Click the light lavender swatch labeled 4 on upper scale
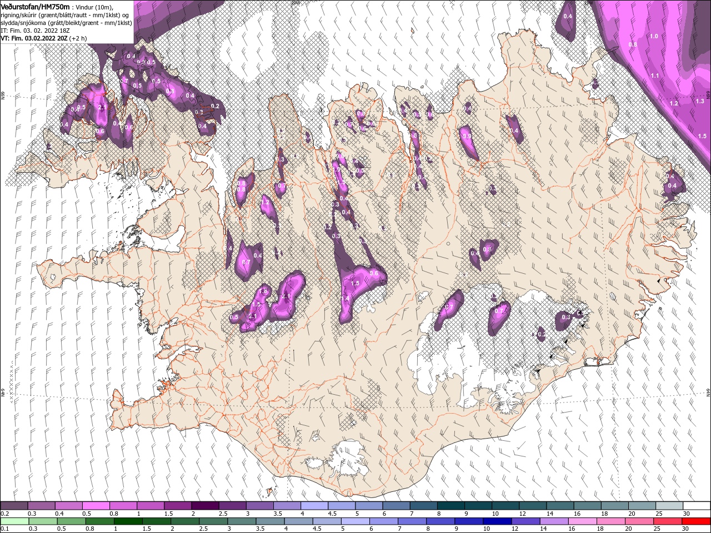Screen dimensions: 711x533 click(314, 506)
